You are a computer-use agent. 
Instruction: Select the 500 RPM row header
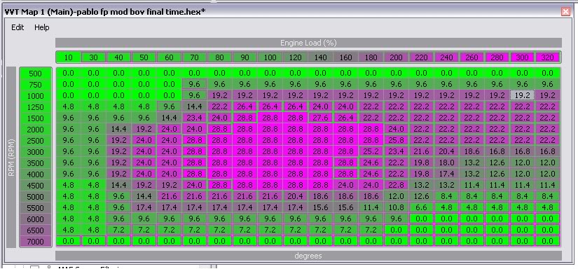tap(36, 74)
